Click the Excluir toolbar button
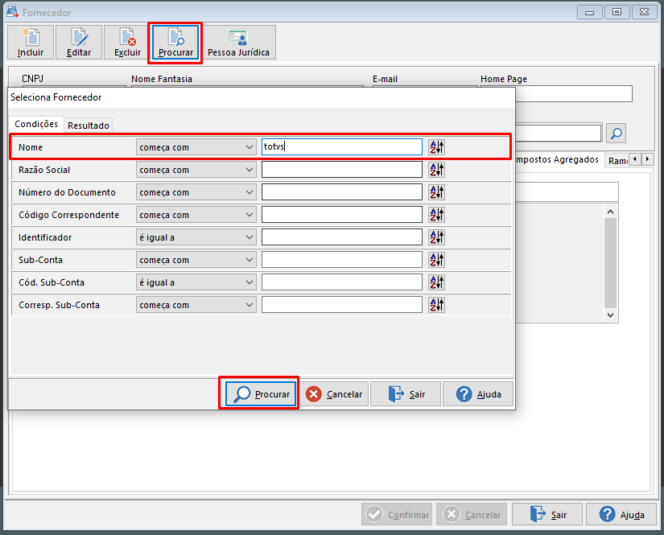Viewport: 664px width, 535px height. [x=127, y=43]
